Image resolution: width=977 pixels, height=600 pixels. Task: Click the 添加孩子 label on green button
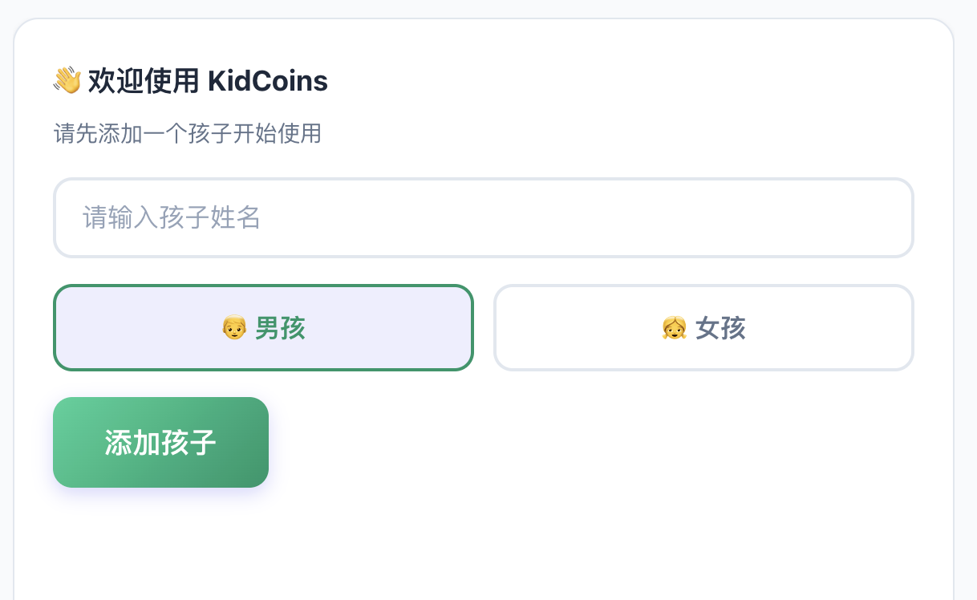coord(160,443)
